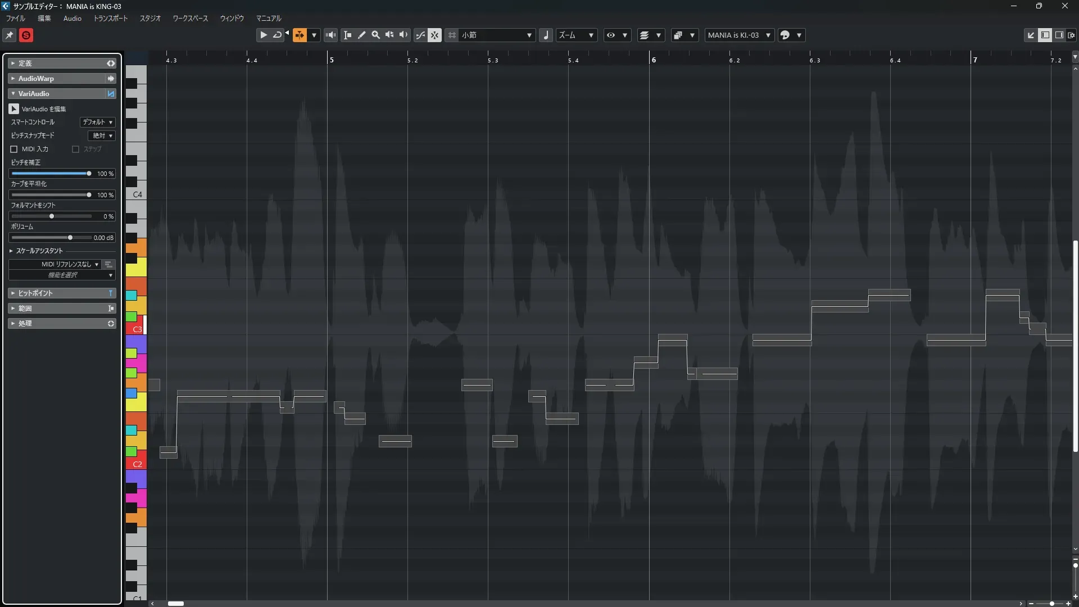Screen dimensions: 1079x607
Task: Open the ピッチスナップモード 絶対 dropdown
Action: coord(102,135)
